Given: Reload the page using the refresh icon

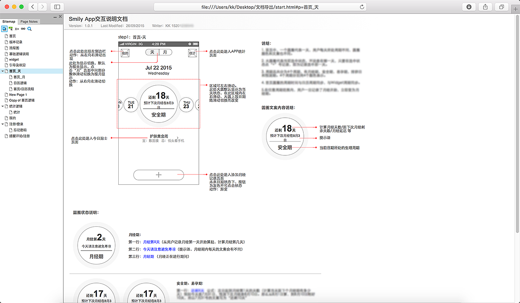Looking at the screenshot, I should point(363,7).
